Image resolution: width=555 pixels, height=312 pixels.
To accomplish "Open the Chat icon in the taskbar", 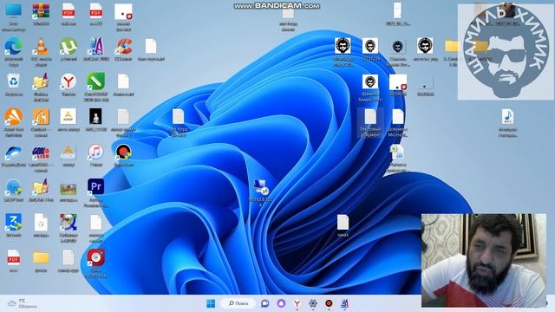I will coord(264,303).
